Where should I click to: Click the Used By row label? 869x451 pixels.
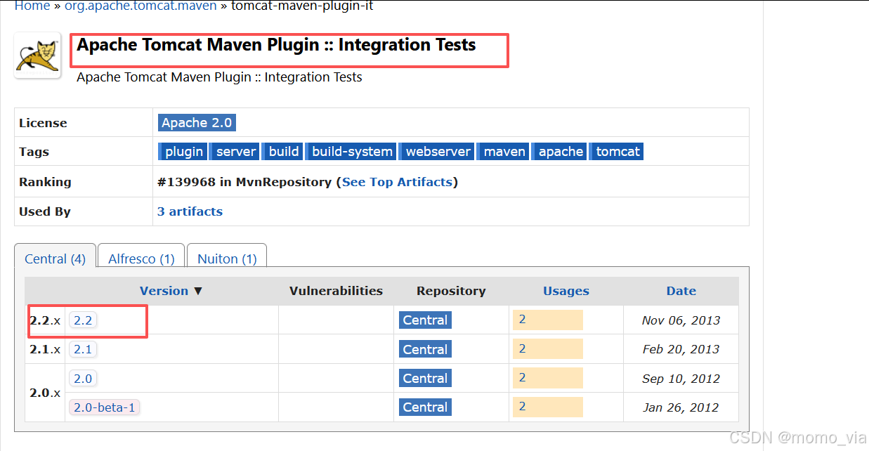(x=45, y=211)
